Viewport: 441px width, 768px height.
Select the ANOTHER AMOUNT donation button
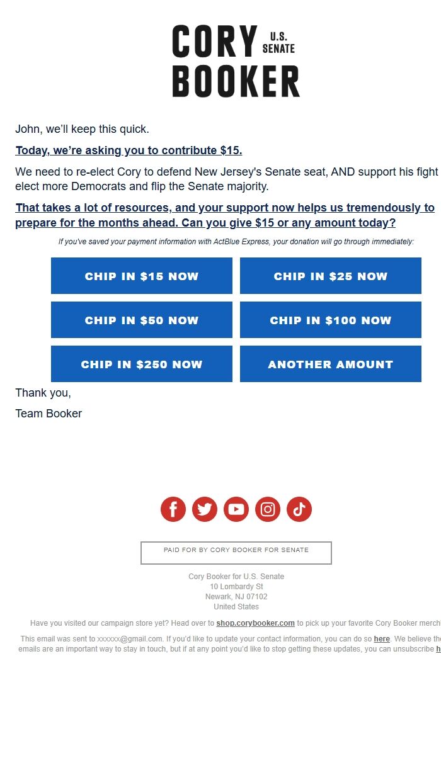[330, 364]
